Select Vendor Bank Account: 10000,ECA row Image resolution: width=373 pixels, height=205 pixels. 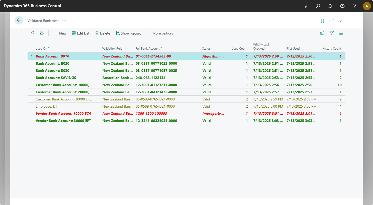[x=186, y=113]
